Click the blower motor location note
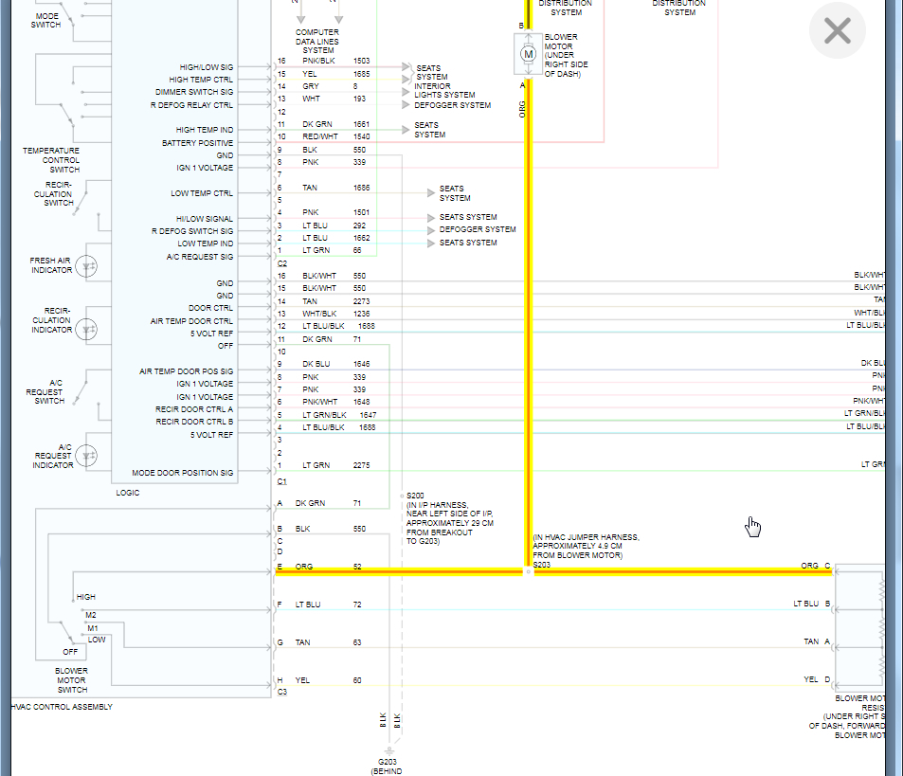903x776 pixels. pyautogui.click(x=566, y=55)
